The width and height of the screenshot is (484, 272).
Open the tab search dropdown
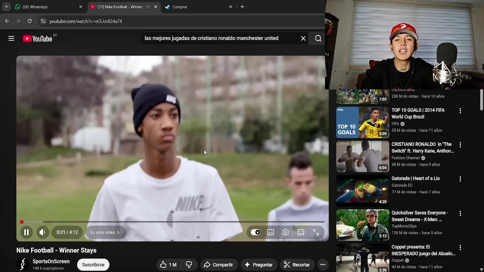pos(6,7)
